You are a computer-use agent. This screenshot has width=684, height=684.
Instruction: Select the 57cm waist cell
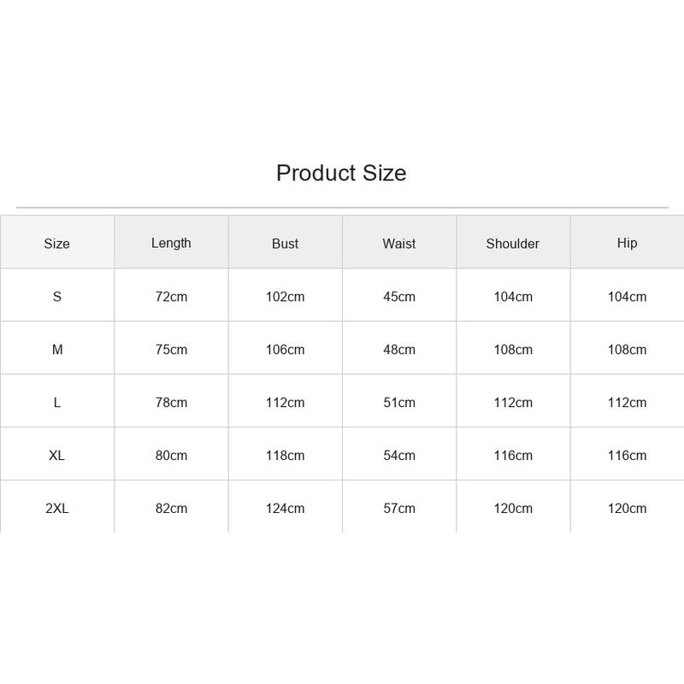[x=399, y=508]
